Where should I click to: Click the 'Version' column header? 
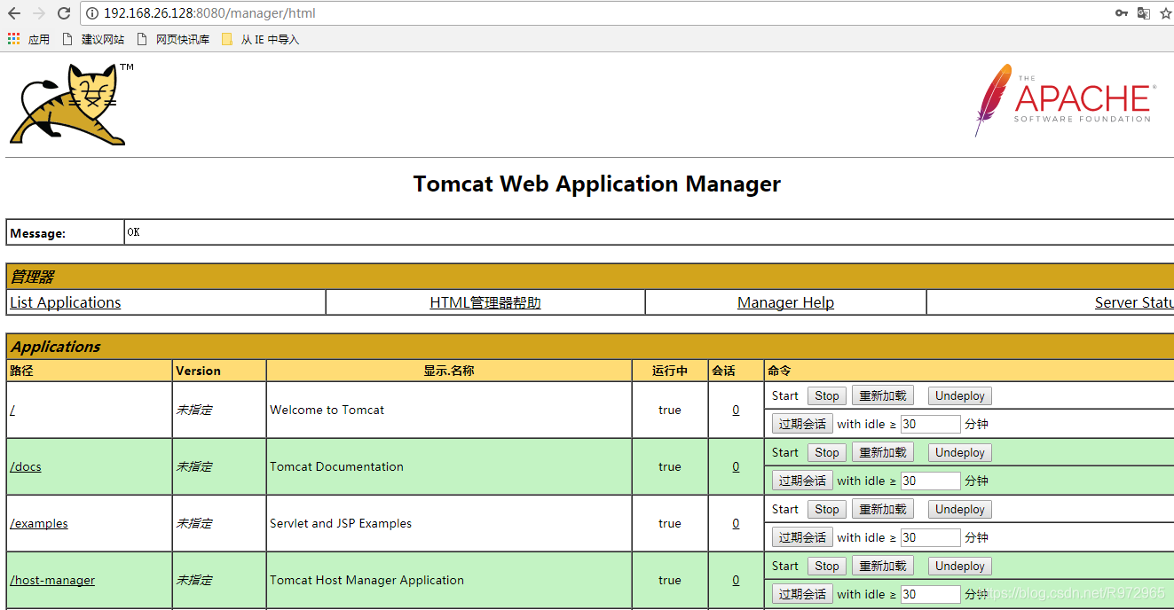click(x=198, y=371)
